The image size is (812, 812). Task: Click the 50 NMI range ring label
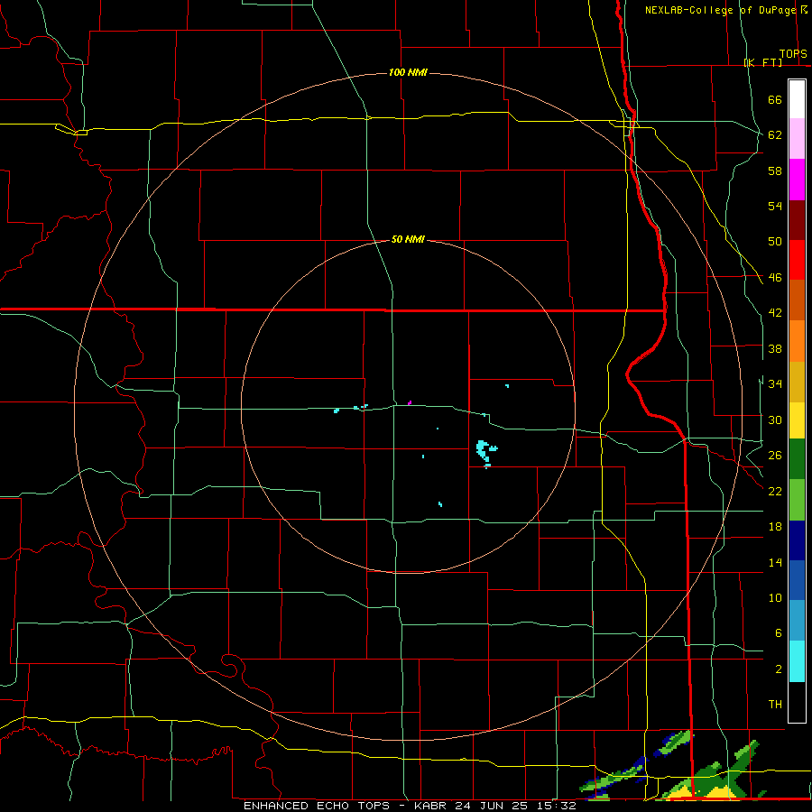point(408,239)
